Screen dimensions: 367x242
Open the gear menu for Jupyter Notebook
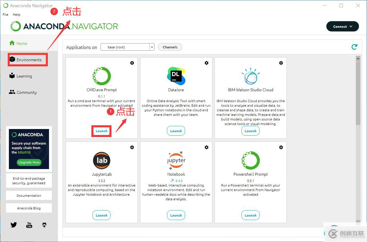[x=207, y=147]
